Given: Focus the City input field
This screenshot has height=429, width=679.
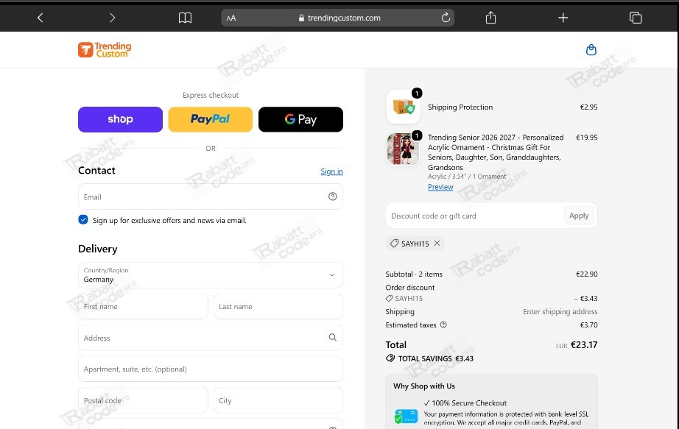Looking at the screenshot, I should click(278, 400).
